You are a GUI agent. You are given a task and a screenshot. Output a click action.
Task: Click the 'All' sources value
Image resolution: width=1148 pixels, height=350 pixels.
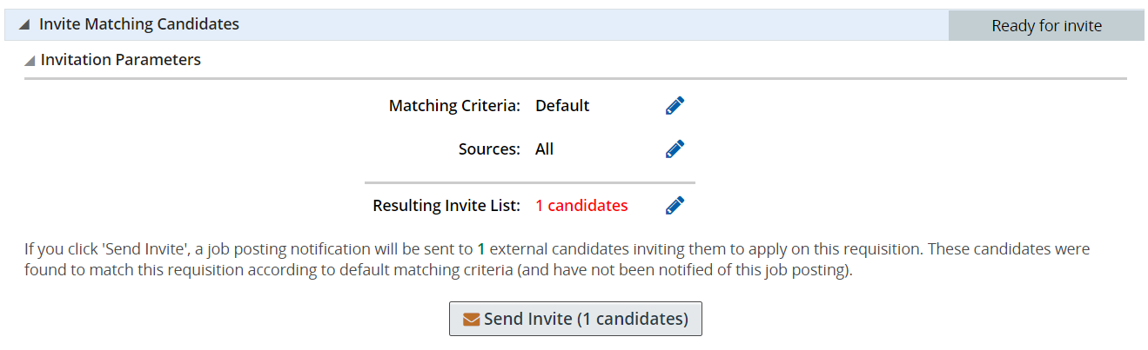point(544,149)
